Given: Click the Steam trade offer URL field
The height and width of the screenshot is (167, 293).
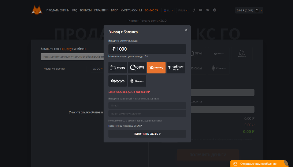Looking at the screenshot, I should (x=72, y=57).
